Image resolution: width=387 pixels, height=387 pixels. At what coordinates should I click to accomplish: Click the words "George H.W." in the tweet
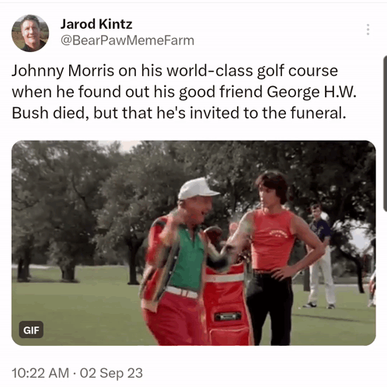tap(312, 92)
